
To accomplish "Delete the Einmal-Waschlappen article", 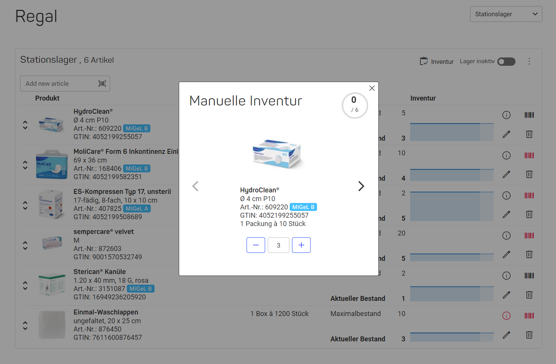I will (x=529, y=335).
